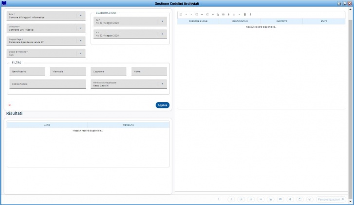Click the save icon in the bottom toolbar
The height and width of the screenshot is (205, 354).
point(300,199)
